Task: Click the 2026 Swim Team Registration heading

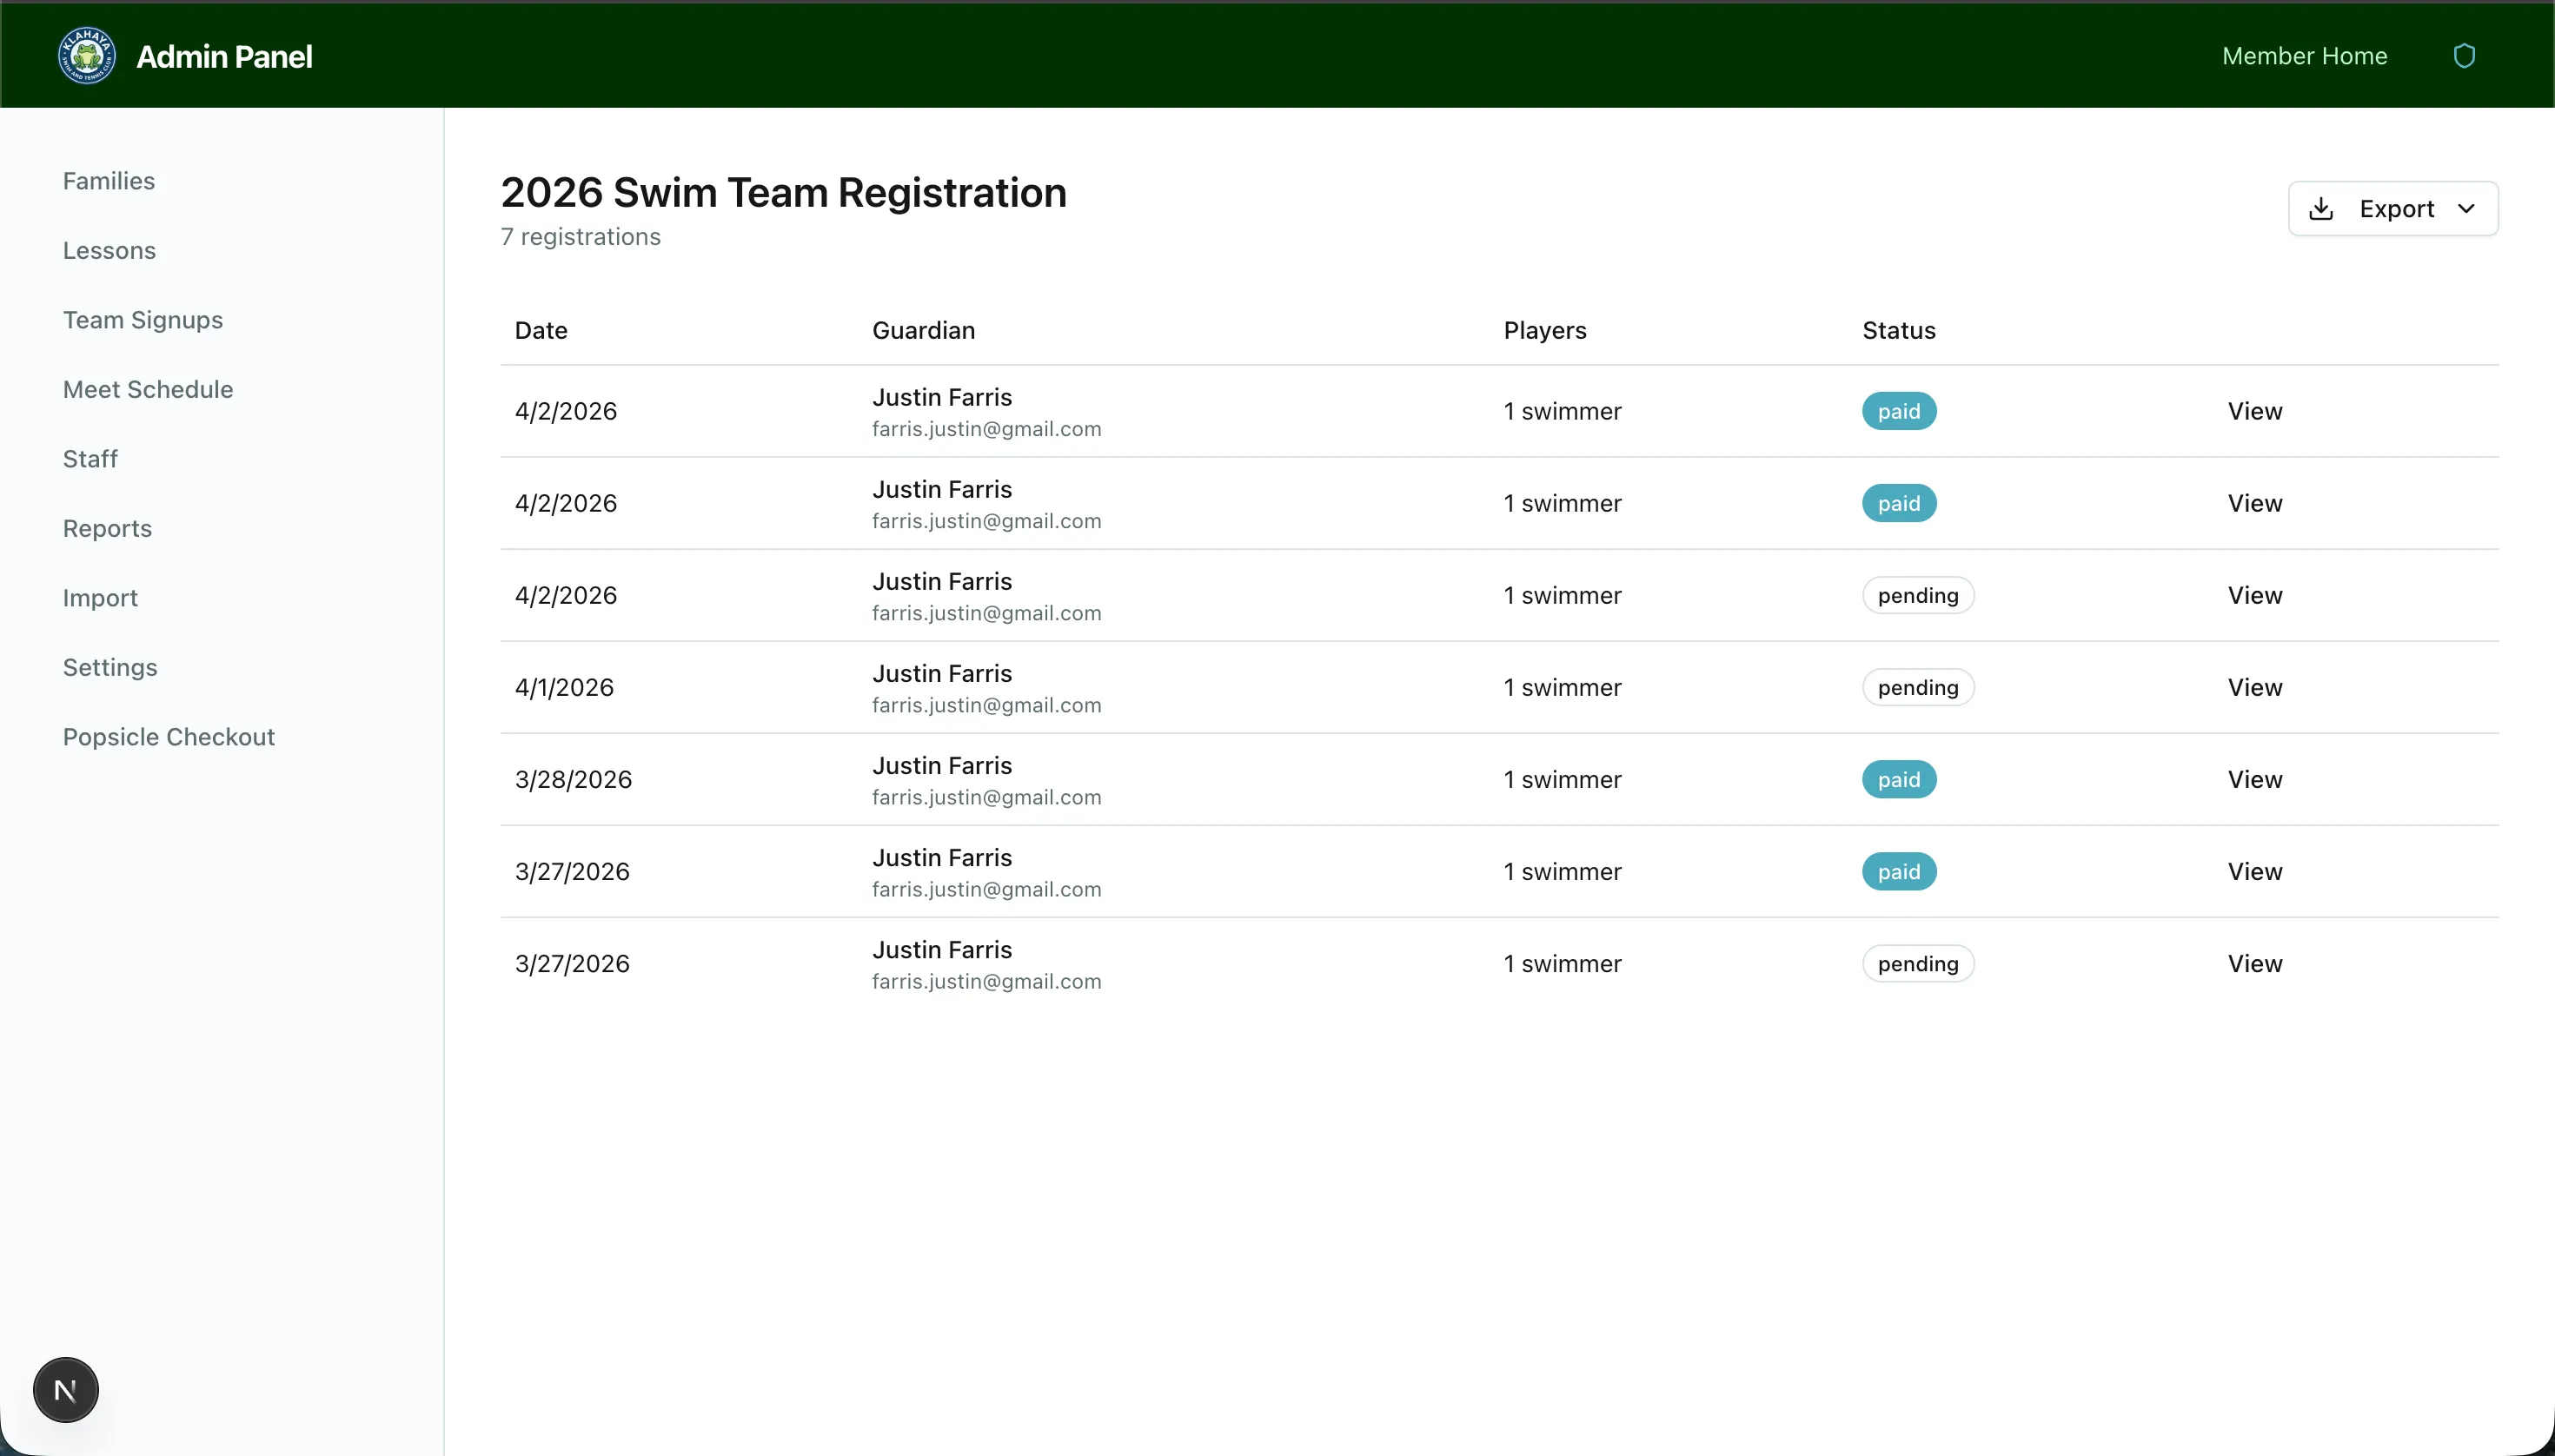Action: (783, 192)
